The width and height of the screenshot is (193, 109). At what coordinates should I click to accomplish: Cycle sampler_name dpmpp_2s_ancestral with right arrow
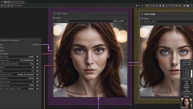37,74
